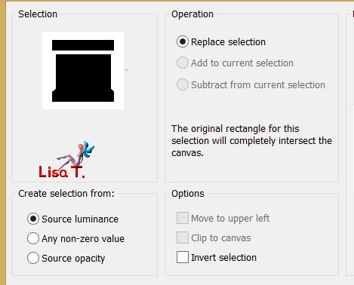Click the black-and-white selection preview thumbnail

tap(83, 70)
